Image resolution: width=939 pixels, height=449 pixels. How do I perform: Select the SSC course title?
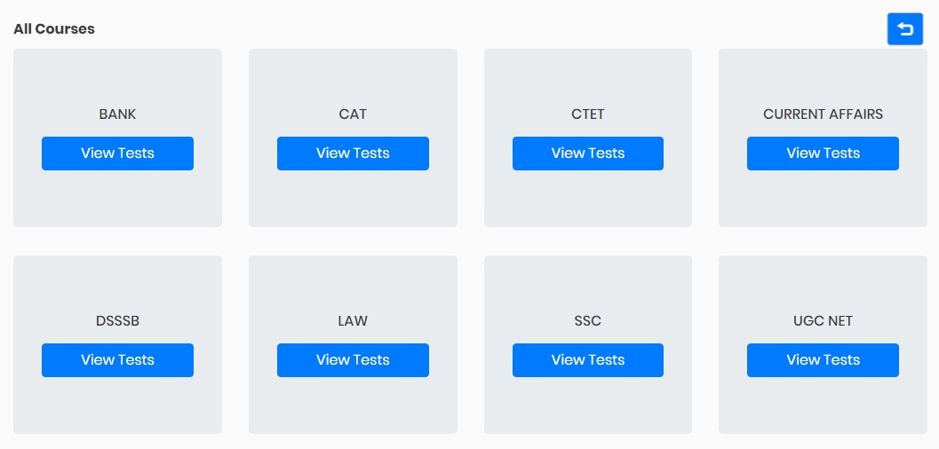pyautogui.click(x=587, y=321)
